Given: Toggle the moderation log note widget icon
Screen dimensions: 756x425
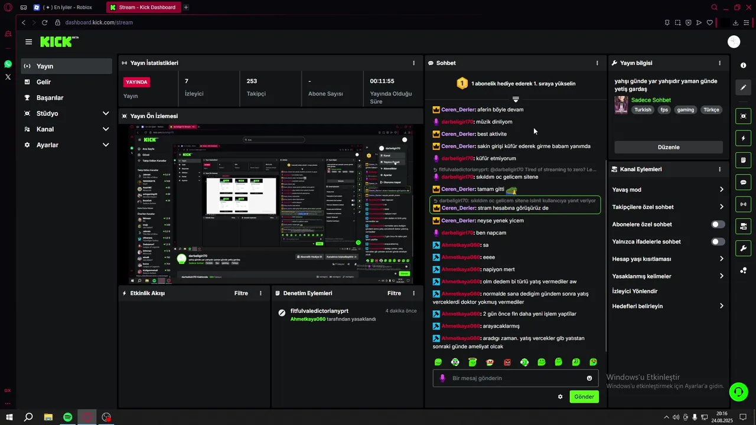Looking at the screenshot, I should point(743,160).
